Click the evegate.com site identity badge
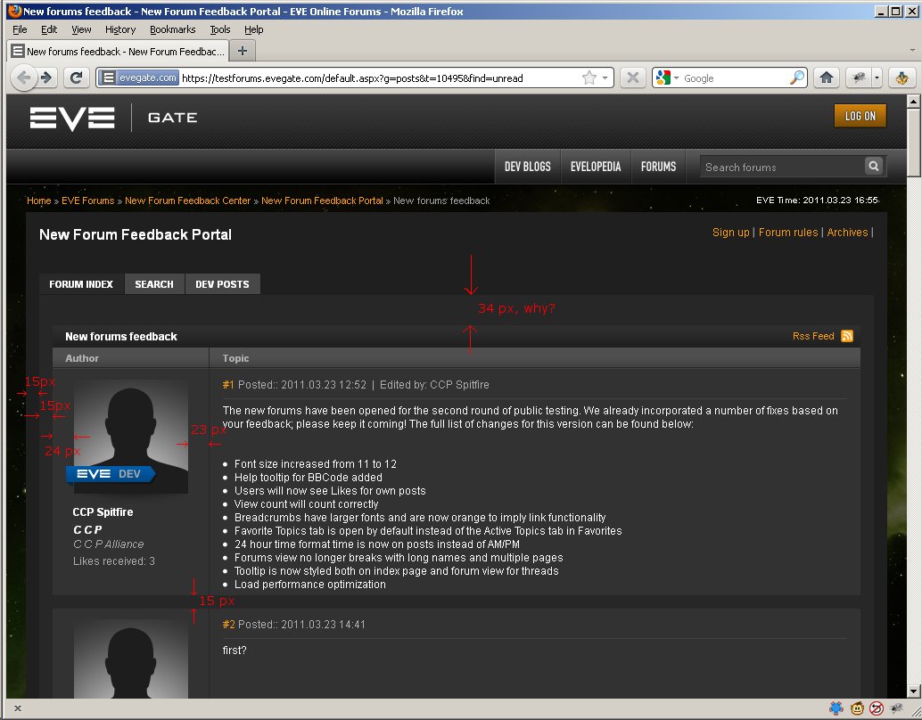Screen dimensions: 922x720 (x=138, y=78)
